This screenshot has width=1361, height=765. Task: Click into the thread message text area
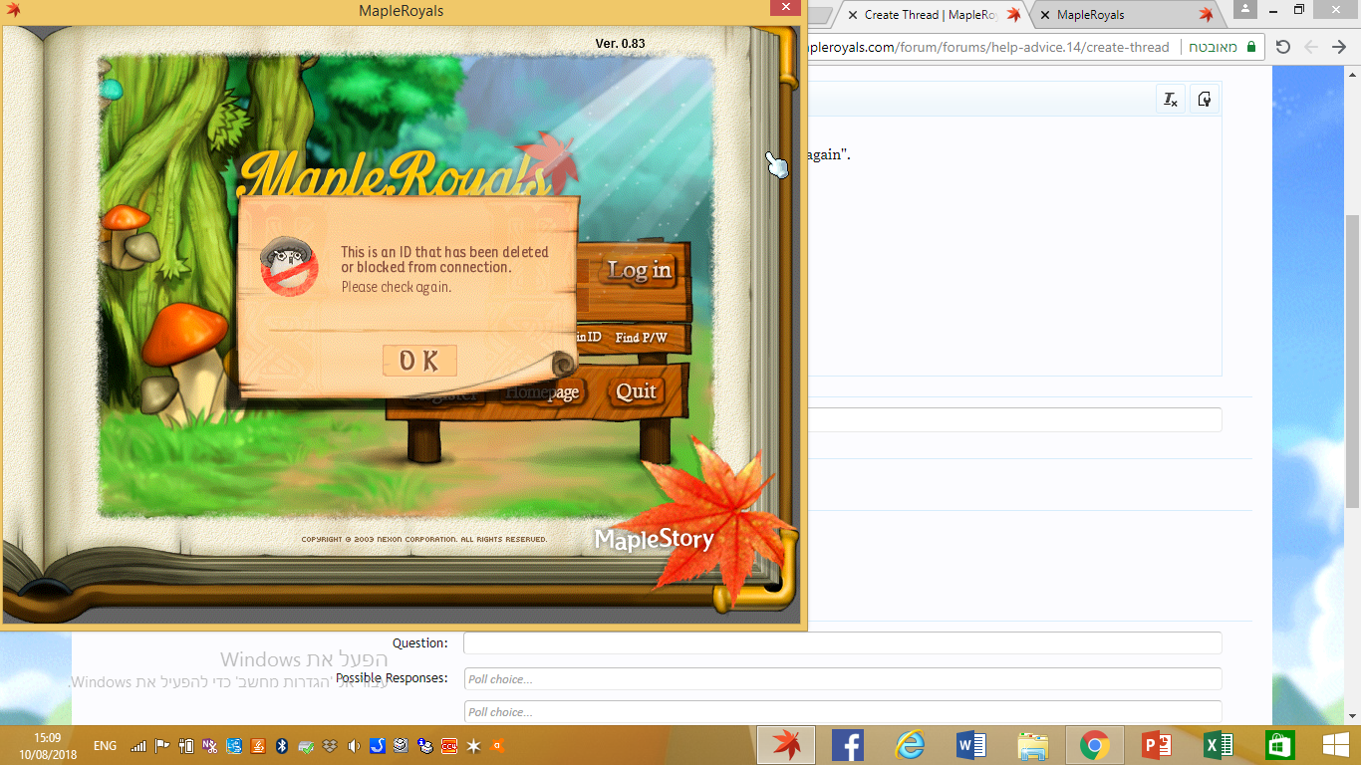coord(1014,246)
